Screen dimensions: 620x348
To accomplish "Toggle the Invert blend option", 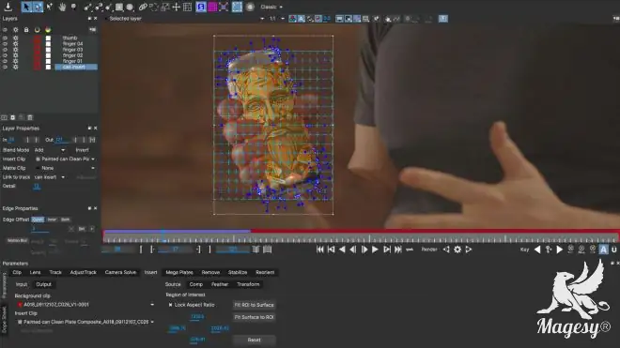I will [82, 150].
